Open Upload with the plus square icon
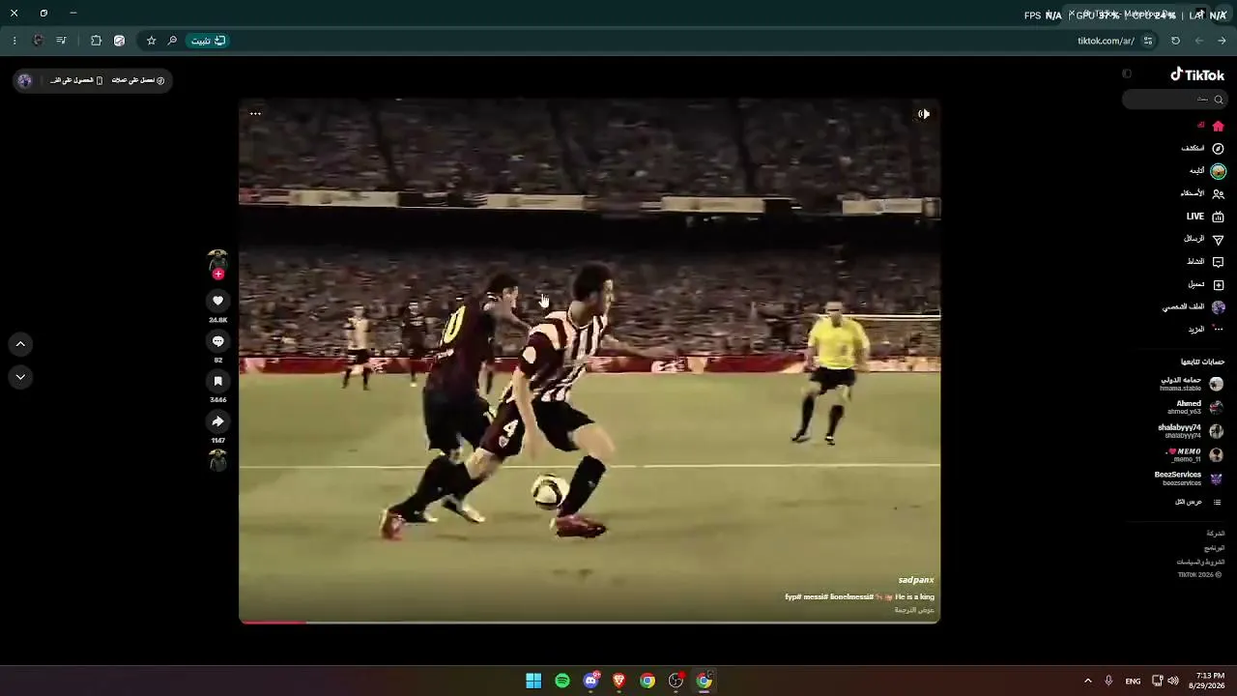The width and height of the screenshot is (1237, 696). pyautogui.click(x=1218, y=284)
